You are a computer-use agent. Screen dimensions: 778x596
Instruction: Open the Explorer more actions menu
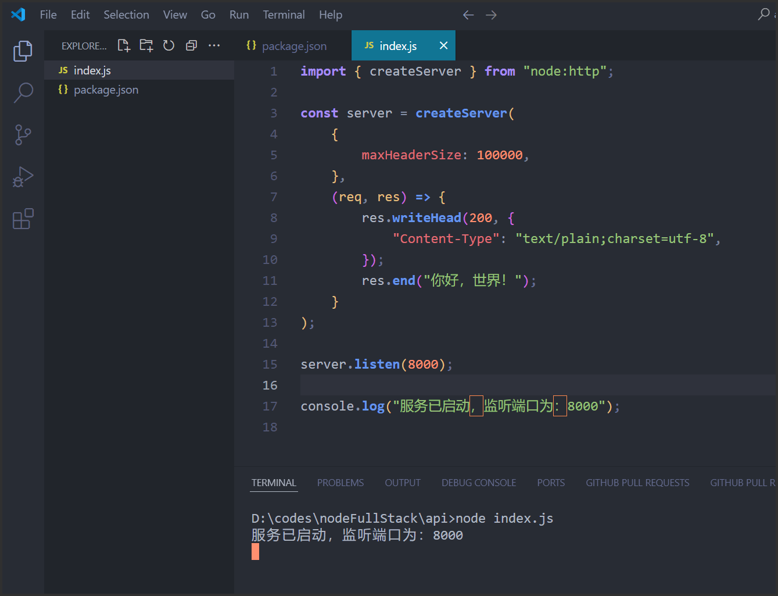(x=214, y=45)
